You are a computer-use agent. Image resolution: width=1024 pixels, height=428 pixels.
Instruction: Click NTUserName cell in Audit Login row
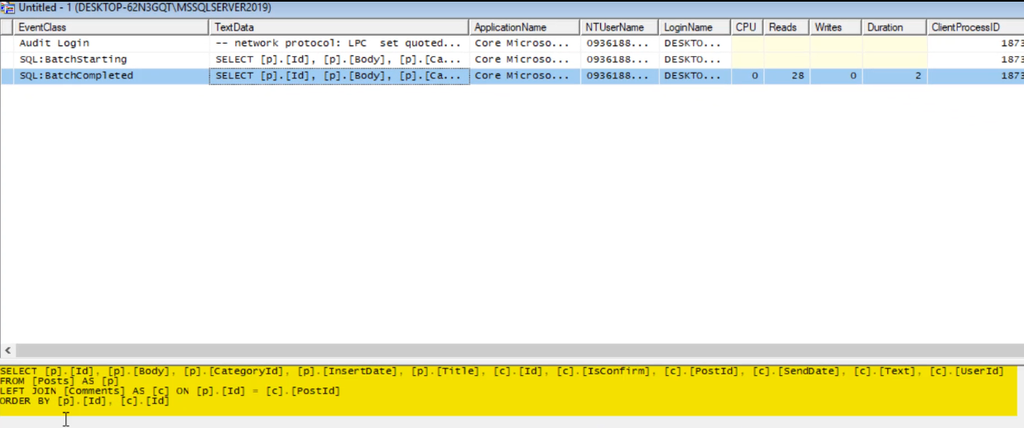(x=620, y=43)
